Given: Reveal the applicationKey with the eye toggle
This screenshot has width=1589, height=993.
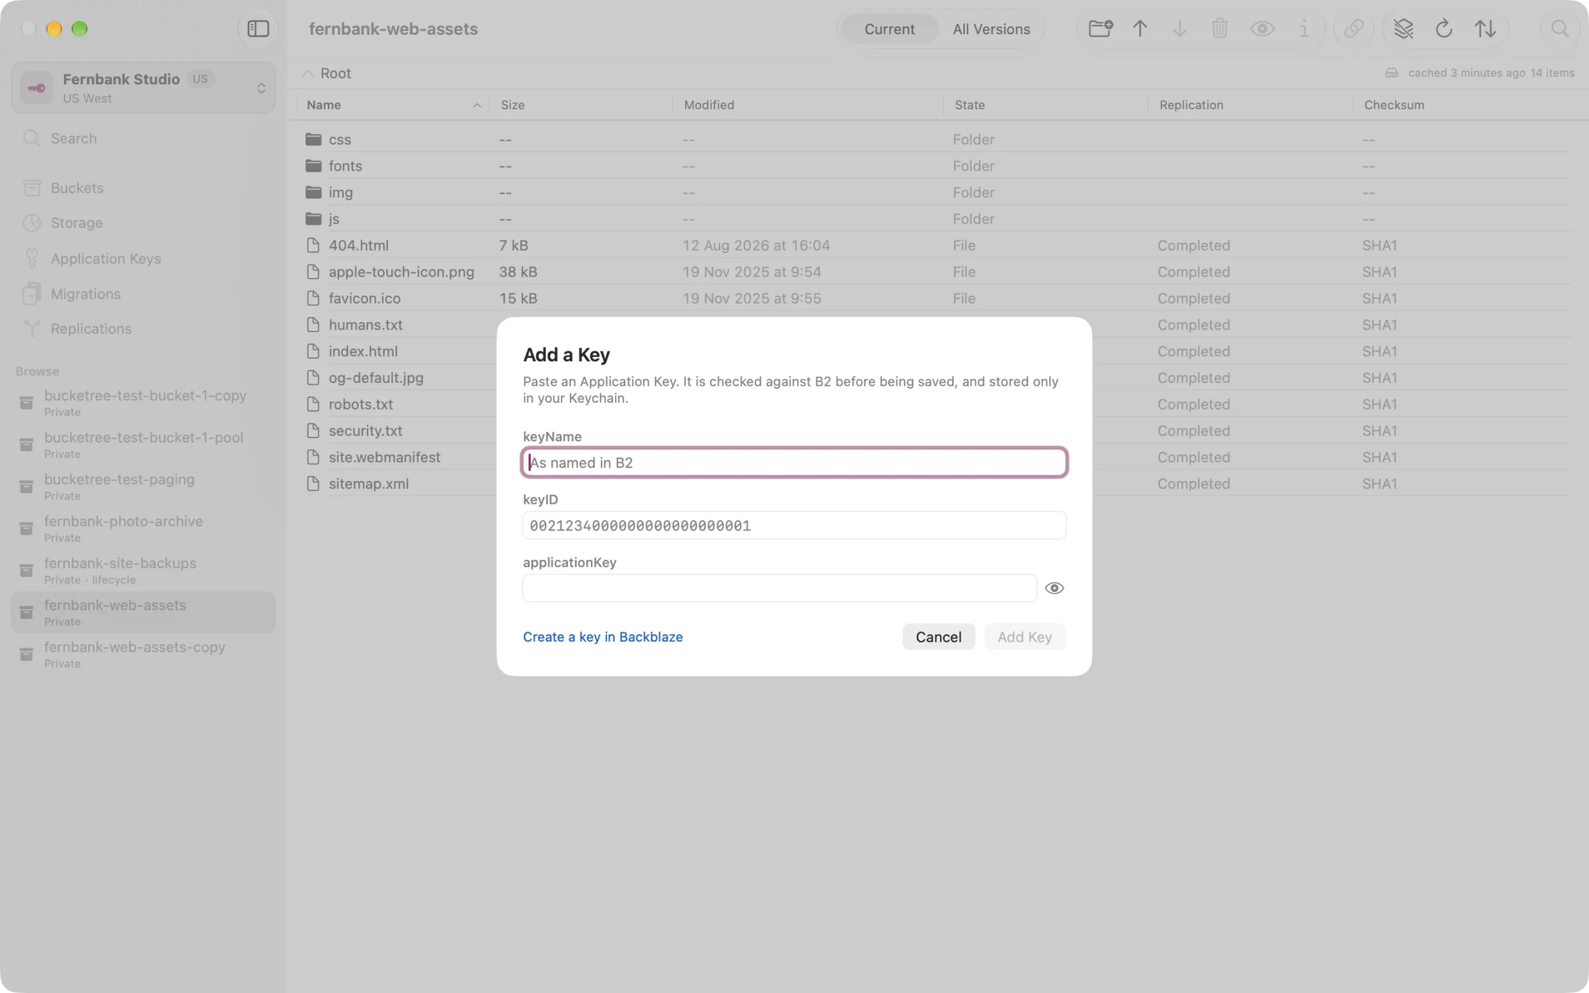Looking at the screenshot, I should [1054, 588].
